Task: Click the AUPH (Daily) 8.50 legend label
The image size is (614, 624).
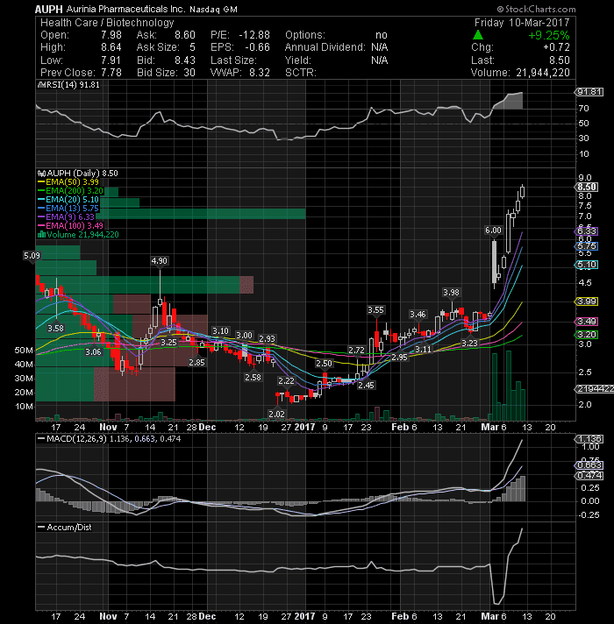Action: (x=82, y=174)
